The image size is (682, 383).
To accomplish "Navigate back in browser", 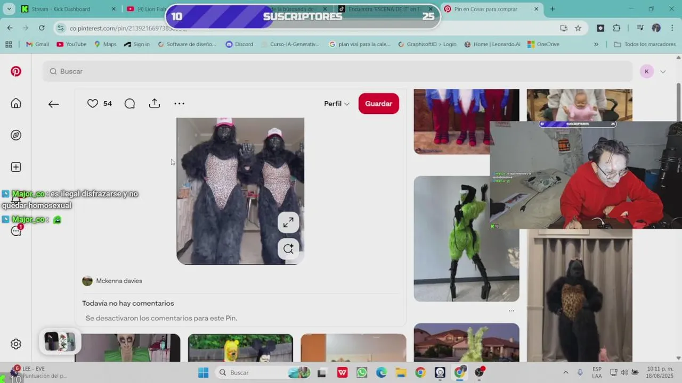I will (10, 28).
